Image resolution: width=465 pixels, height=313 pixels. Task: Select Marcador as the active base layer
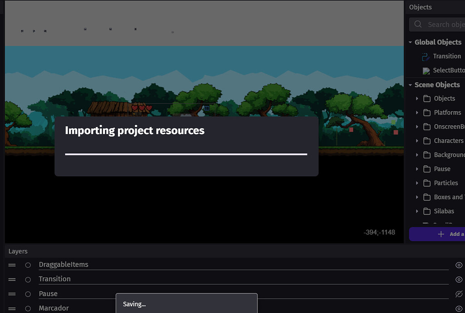pos(28,308)
